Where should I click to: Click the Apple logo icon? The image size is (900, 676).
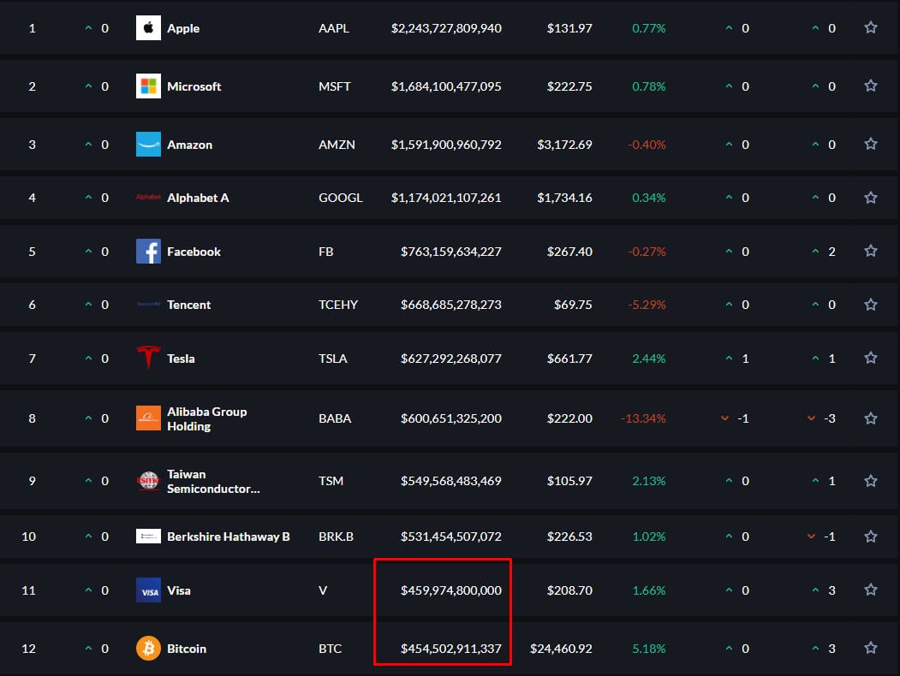148,28
